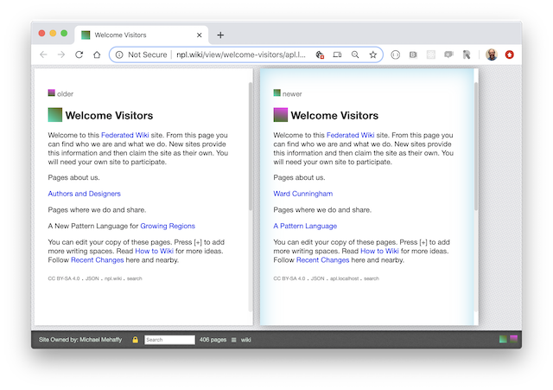
Task: Open the Not Secure site info icon
Action: pyautogui.click(x=119, y=54)
